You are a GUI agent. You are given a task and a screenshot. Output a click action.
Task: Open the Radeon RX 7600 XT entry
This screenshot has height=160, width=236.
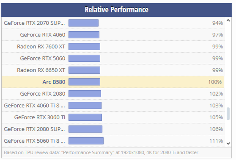(x=41, y=47)
